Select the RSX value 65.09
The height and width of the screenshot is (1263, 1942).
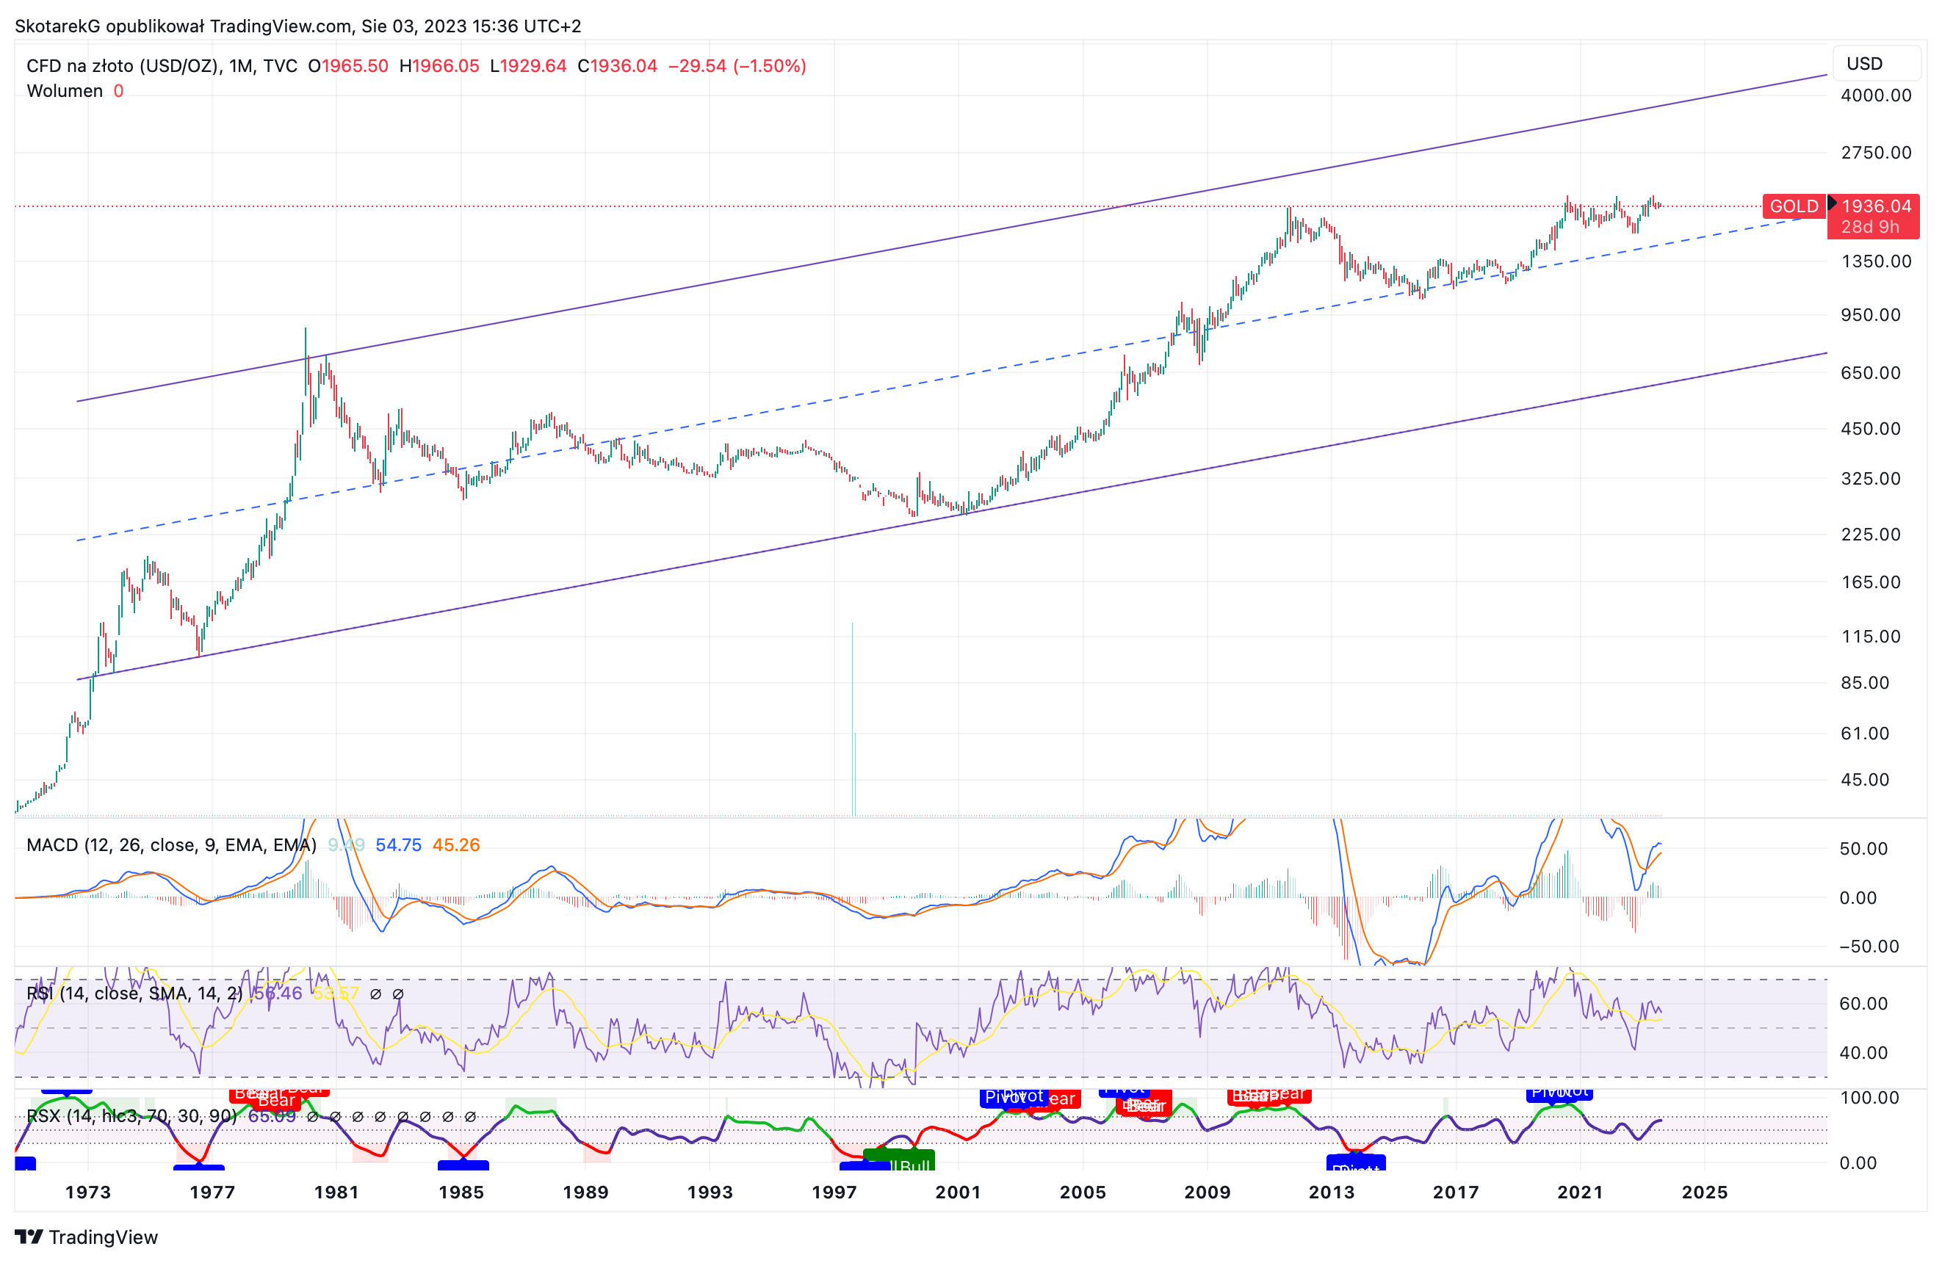[272, 1116]
